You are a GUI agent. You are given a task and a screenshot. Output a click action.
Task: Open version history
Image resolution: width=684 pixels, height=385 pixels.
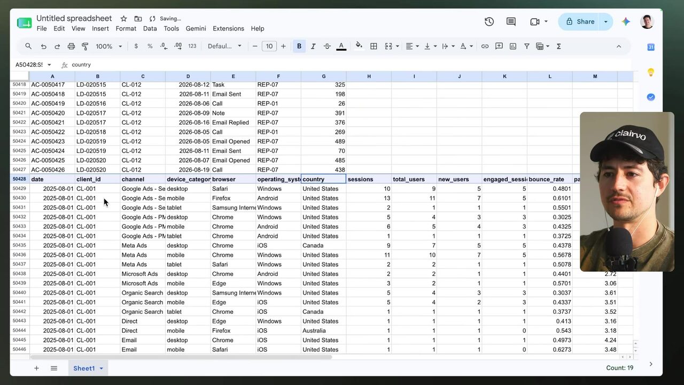tap(489, 21)
